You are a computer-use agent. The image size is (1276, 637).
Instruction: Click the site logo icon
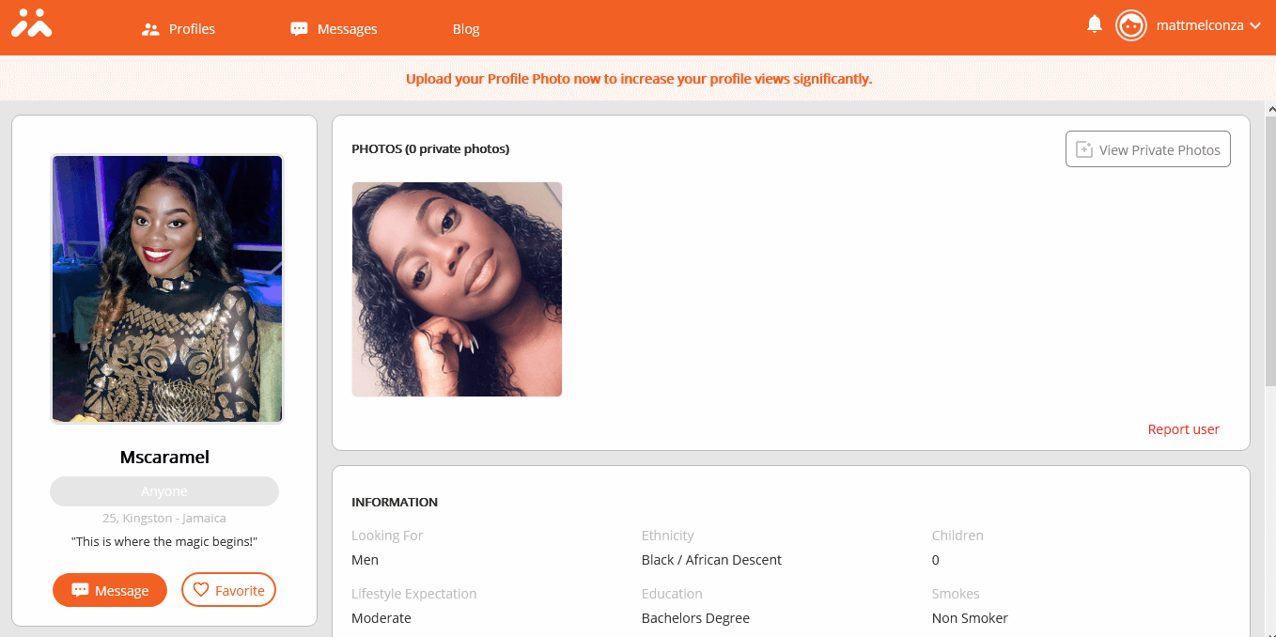[32, 23]
